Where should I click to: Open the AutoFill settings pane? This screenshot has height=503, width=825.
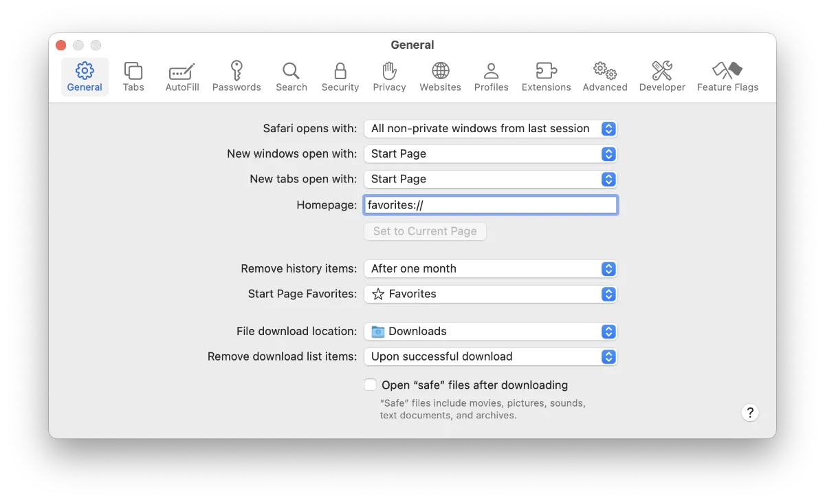(x=182, y=76)
